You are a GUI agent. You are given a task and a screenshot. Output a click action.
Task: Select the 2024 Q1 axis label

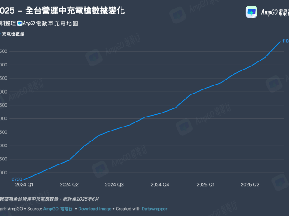[x=24, y=185]
